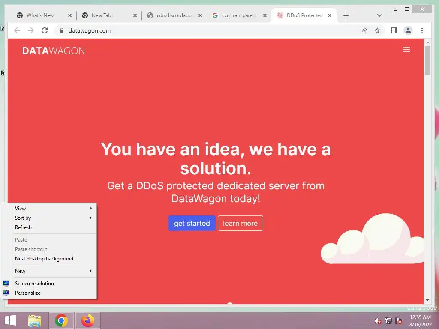
Task: Click the padlock site info icon
Action: [x=62, y=30]
